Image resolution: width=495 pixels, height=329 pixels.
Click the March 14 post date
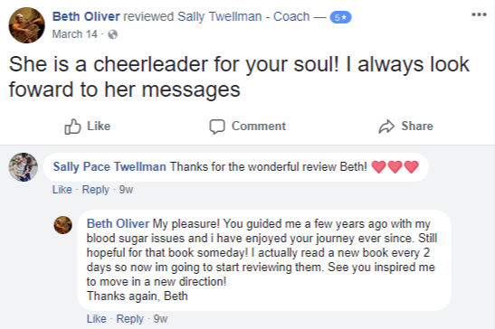click(x=75, y=34)
